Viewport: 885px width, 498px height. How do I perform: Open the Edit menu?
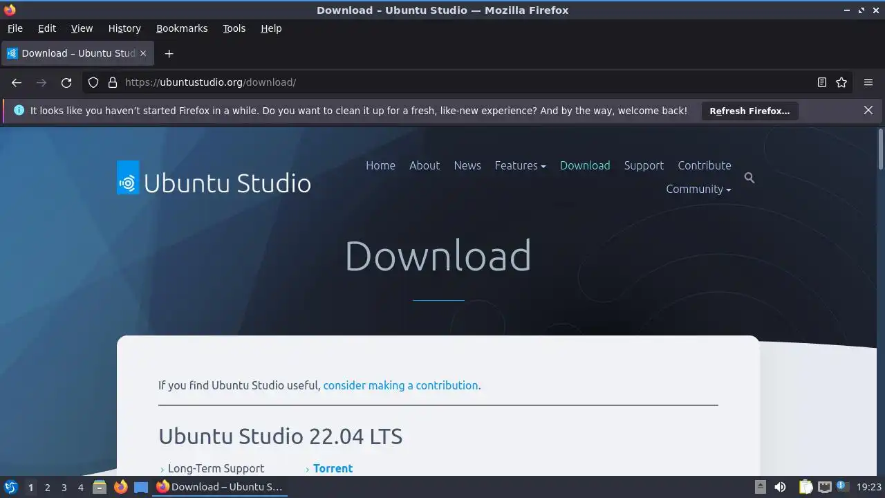coord(47,28)
